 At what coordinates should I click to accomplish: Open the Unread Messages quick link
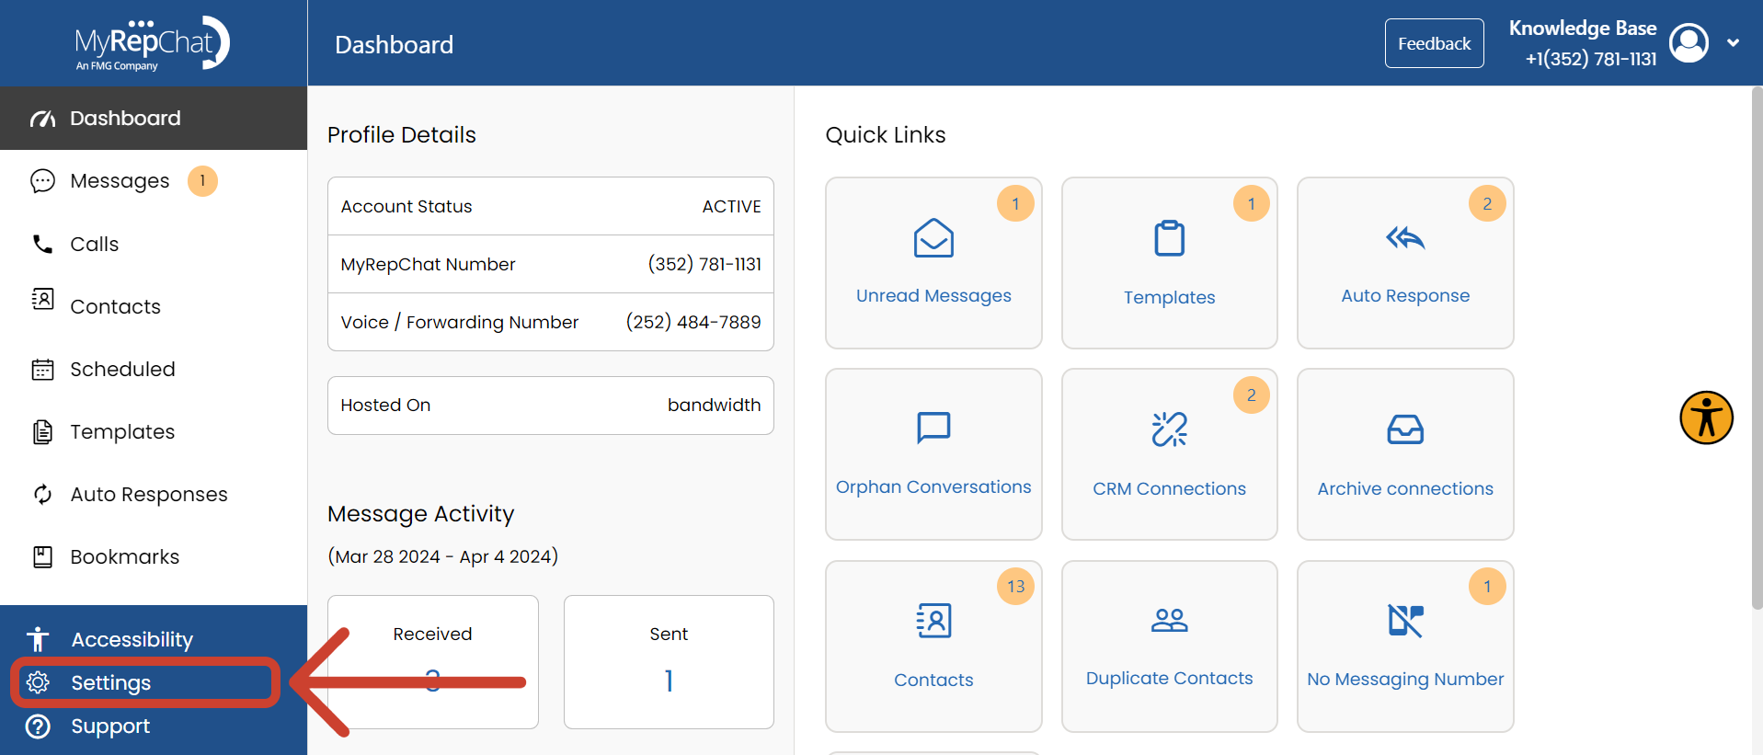click(x=933, y=263)
